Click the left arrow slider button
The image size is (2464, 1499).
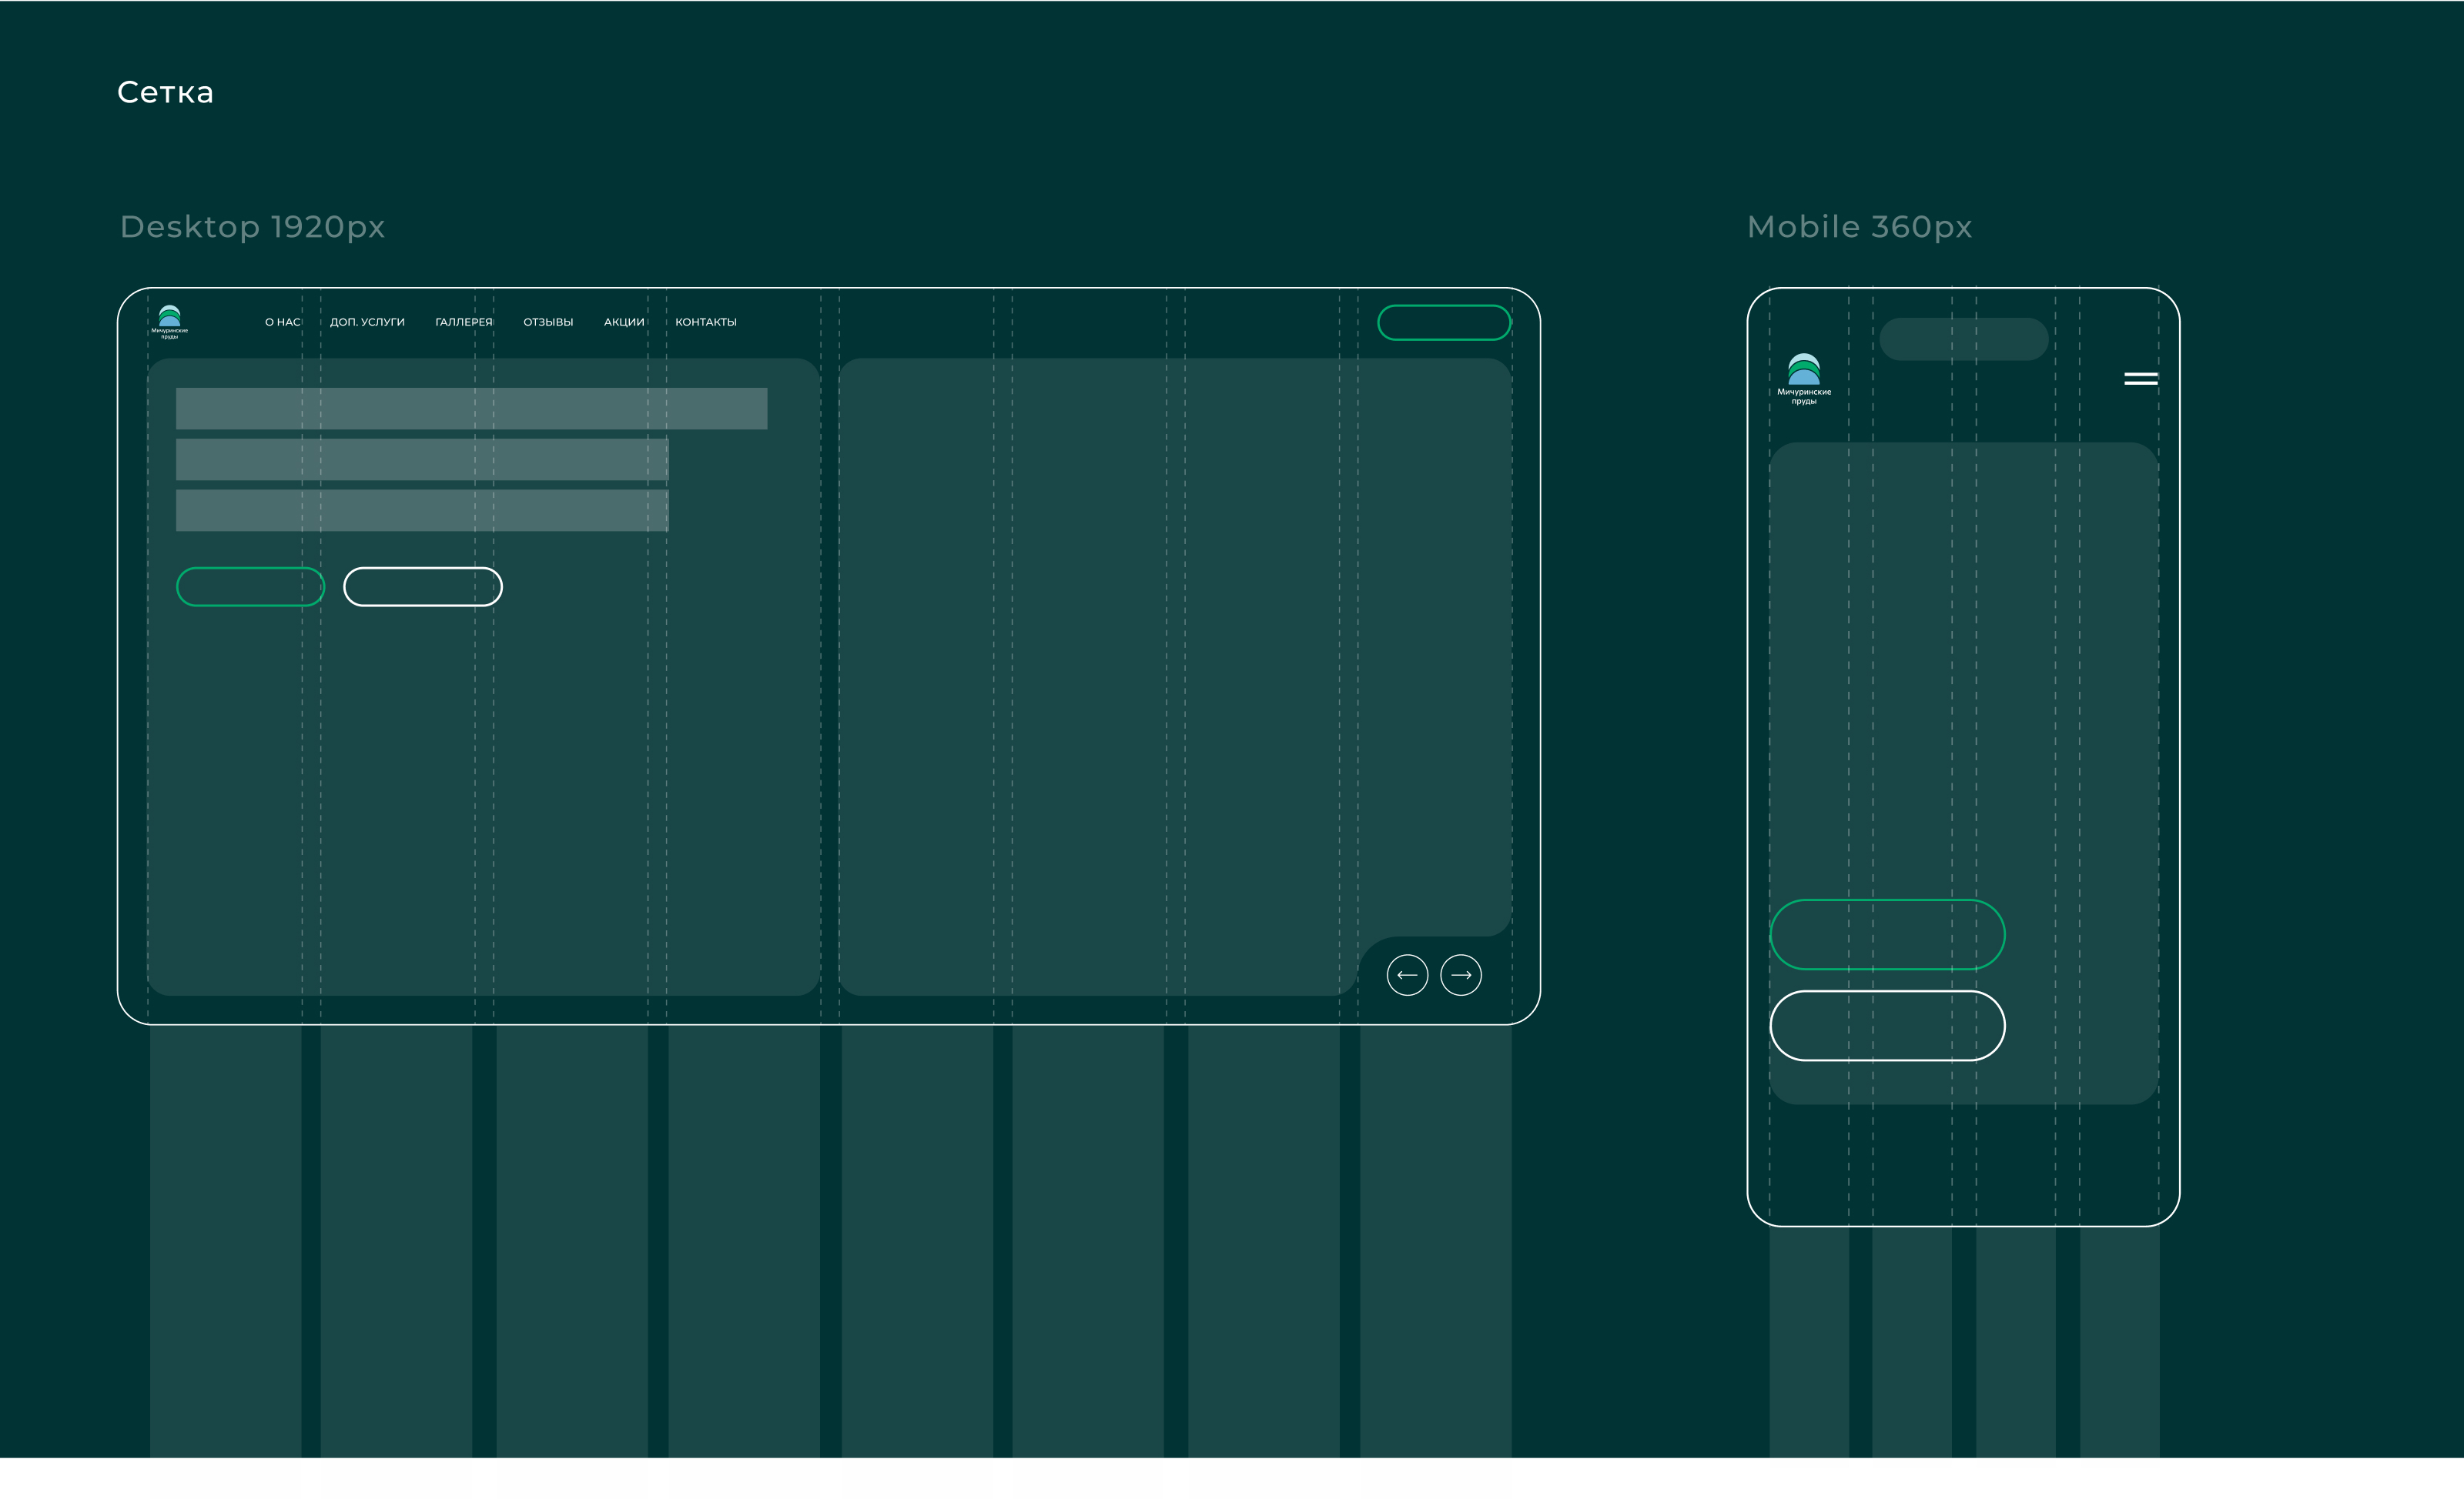click(1407, 974)
